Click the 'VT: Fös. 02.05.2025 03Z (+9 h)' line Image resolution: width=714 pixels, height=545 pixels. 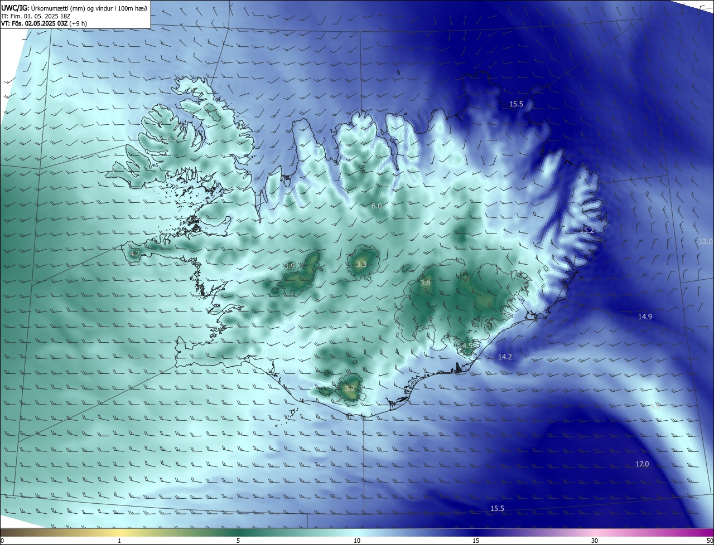point(44,23)
